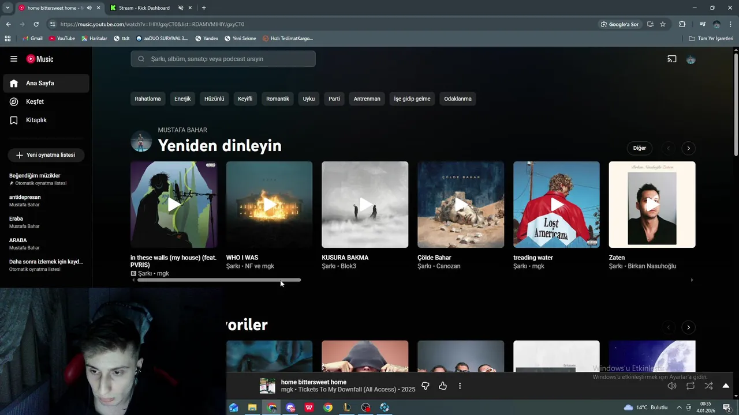Image resolution: width=739 pixels, height=415 pixels.
Task: Click the YouTube Music logo
Action: (x=40, y=59)
